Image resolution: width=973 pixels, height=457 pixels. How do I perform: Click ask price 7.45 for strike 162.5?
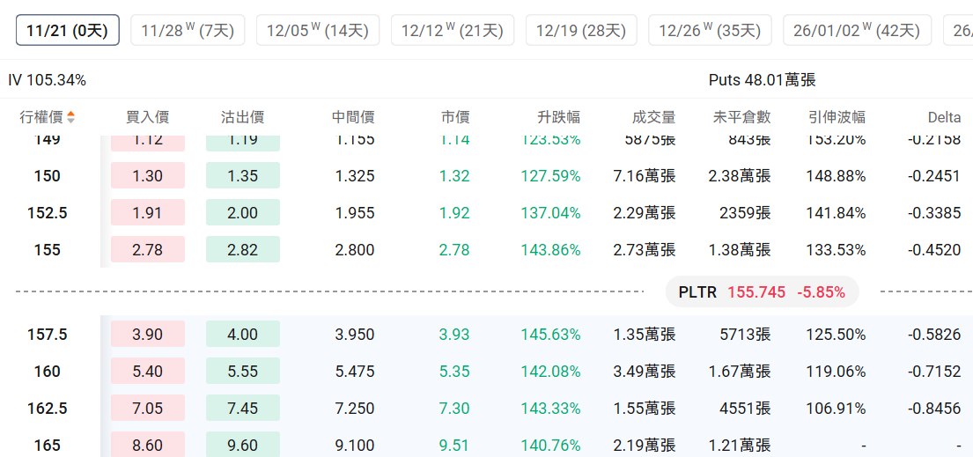click(242, 409)
